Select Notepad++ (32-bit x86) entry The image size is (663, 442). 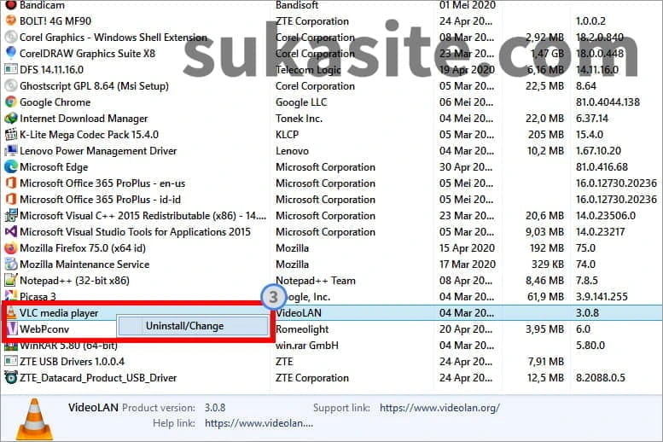74,281
